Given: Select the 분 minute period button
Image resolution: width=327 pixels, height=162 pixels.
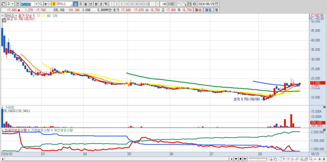Looking at the screenshot, I should coord(96,4).
